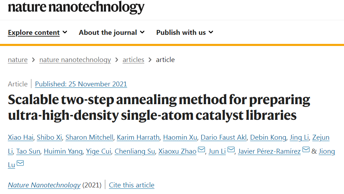Screen dimensions: 344x194
Task: Click envelope icon beside Jun Li
Action: 231,150
